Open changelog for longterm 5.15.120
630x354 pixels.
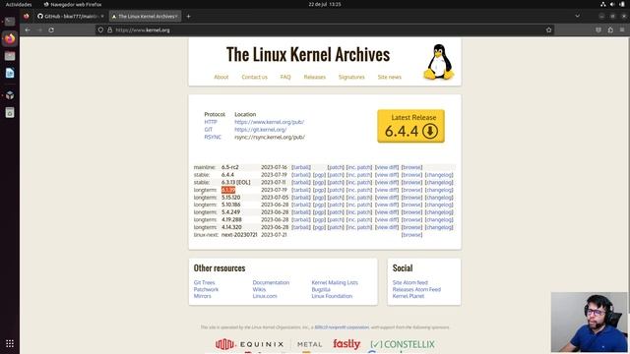439,198
